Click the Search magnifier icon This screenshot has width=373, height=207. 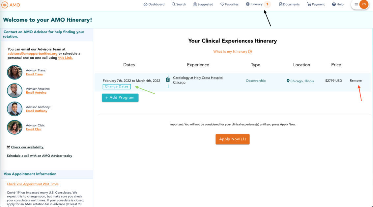(x=173, y=4)
